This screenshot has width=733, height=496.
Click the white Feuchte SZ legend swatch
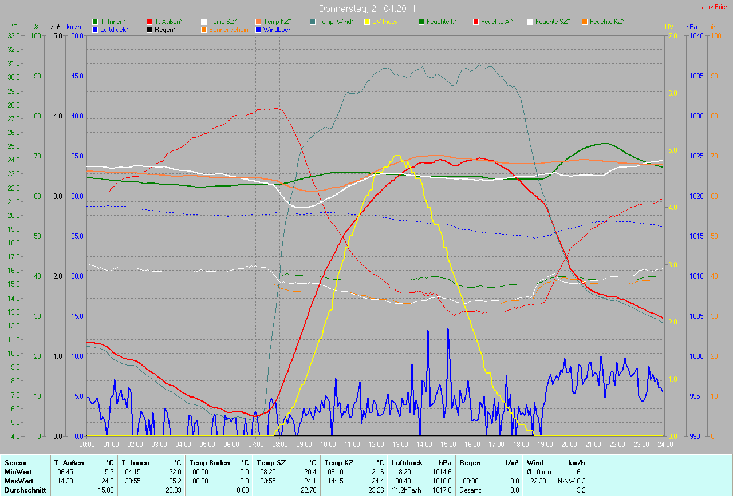[530, 21]
